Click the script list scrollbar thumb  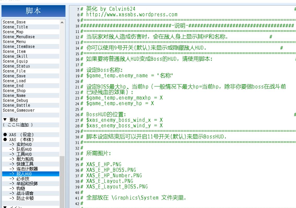tap(62, 182)
